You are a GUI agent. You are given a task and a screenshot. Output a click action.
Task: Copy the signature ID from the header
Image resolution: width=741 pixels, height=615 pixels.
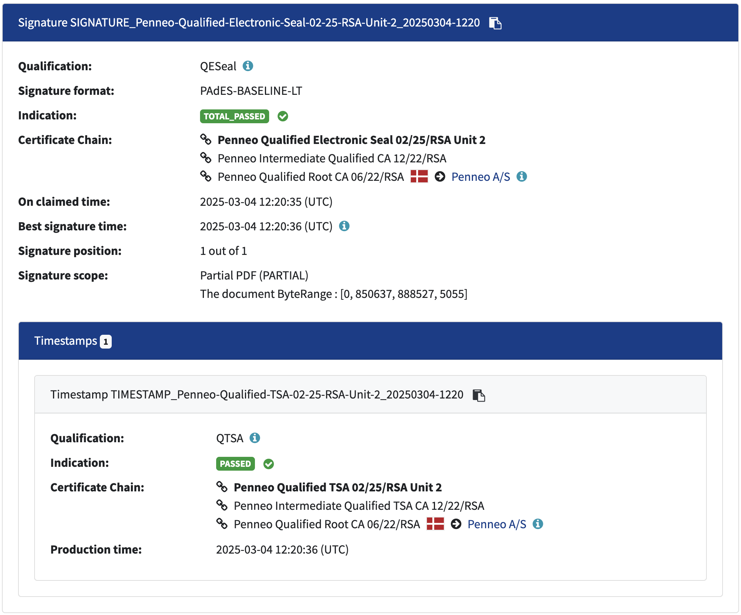pyautogui.click(x=495, y=23)
